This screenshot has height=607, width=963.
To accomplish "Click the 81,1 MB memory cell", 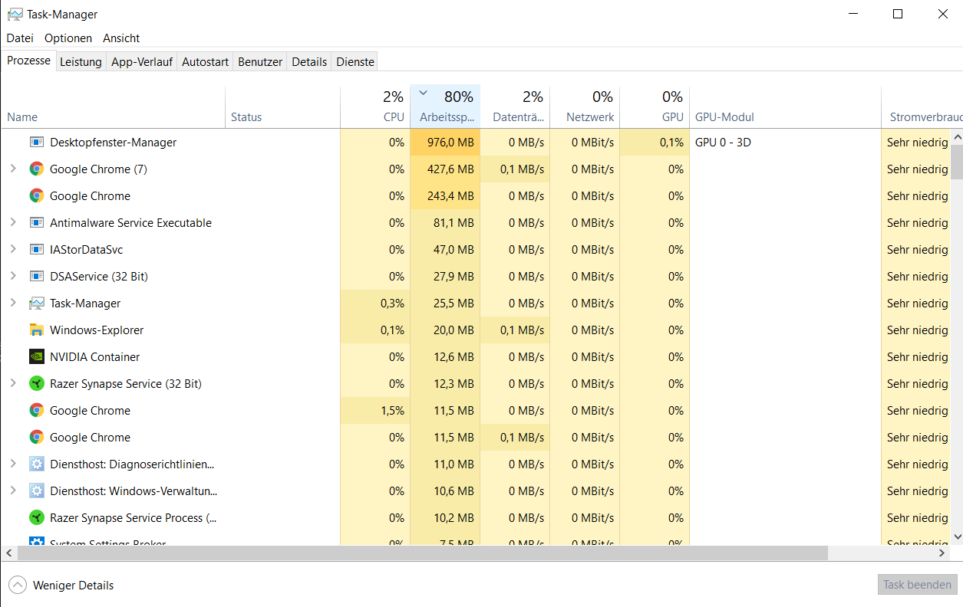I will 445,223.
